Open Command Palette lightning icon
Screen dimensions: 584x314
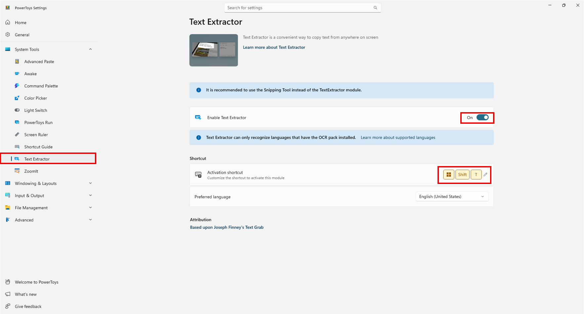[17, 86]
